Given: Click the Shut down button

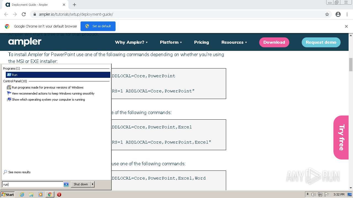Looking at the screenshot, I should (x=81, y=184).
